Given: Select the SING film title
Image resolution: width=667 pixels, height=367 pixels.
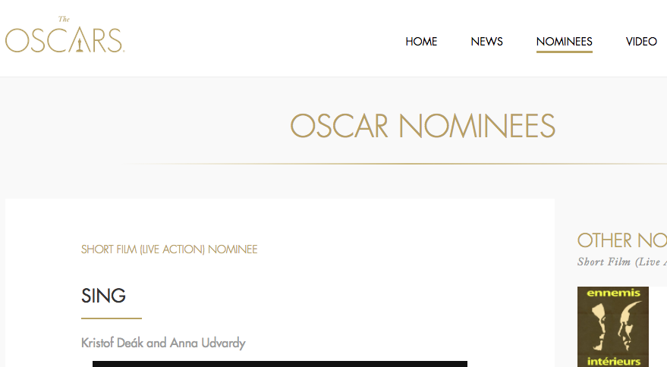Looking at the screenshot, I should point(103,296).
